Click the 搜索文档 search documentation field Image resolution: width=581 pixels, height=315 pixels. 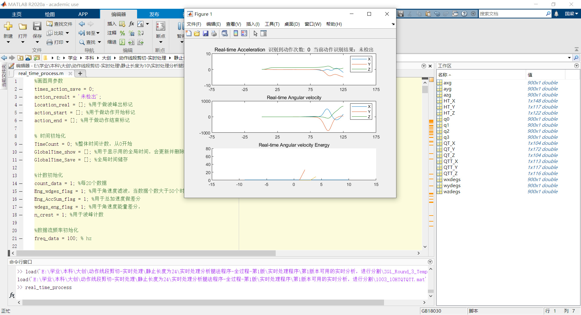(x=511, y=14)
